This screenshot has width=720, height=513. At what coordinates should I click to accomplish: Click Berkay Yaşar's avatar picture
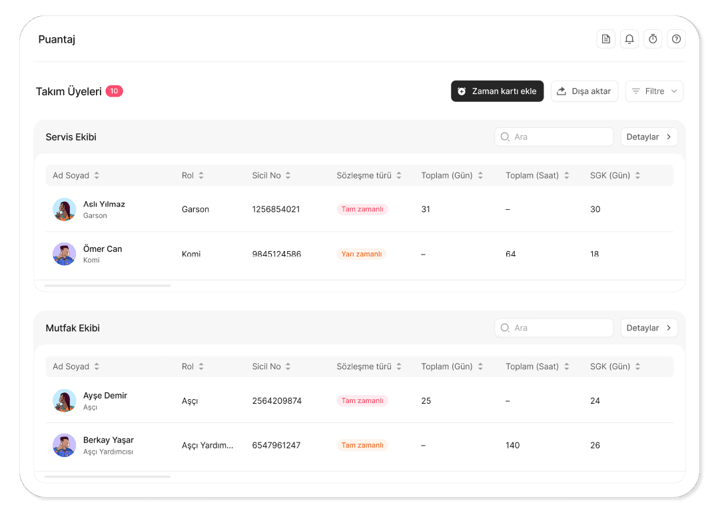point(65,445)
